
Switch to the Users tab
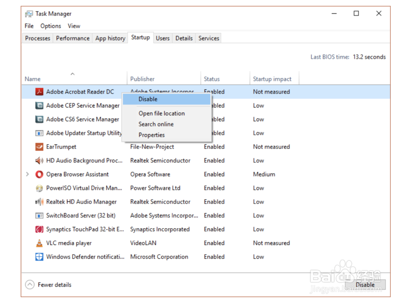pos(162,38)
